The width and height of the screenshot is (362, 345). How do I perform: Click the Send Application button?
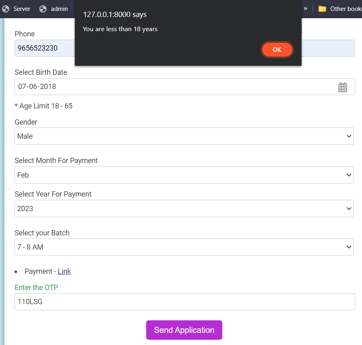(184, 330)
